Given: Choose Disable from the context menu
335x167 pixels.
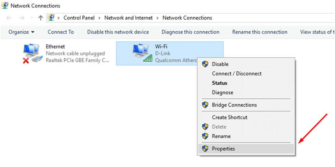Looking at the screenshot, I should pyautogui.click(x=220, y=64).
